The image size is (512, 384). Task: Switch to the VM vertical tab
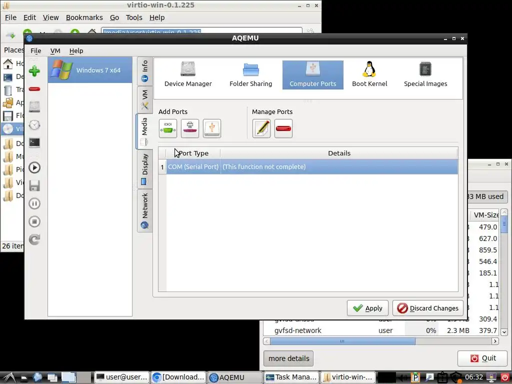(x=144, y=99)
